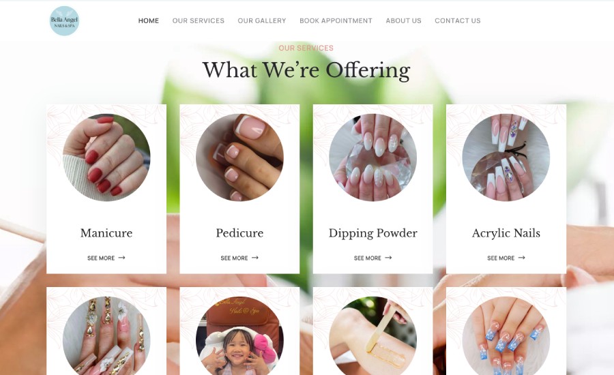Go to Our Services in navigation
Viewport: 614px width, 375px height.
198,20
